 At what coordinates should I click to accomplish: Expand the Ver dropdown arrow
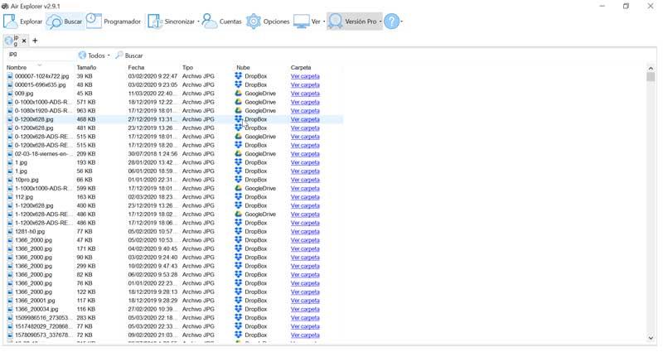(x=324, y=22)
